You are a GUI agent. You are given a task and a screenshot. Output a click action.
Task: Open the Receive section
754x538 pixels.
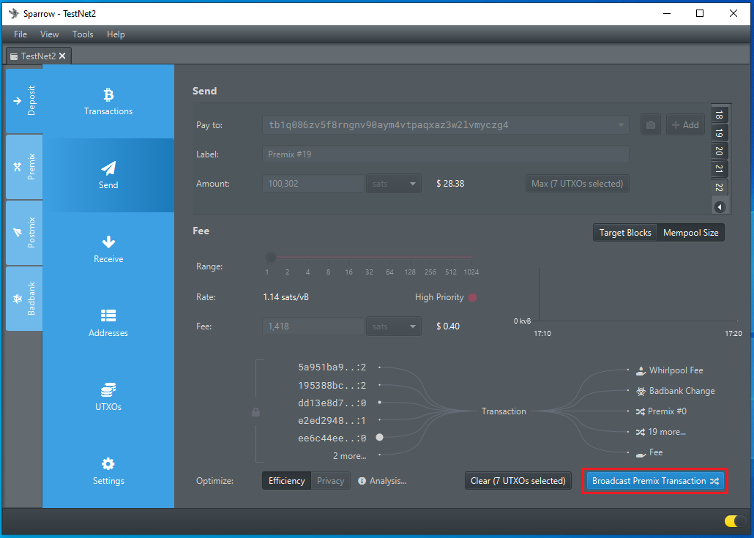tap(108, 249)
